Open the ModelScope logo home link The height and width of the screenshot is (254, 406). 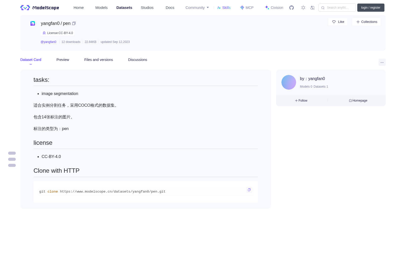[40, 8]
